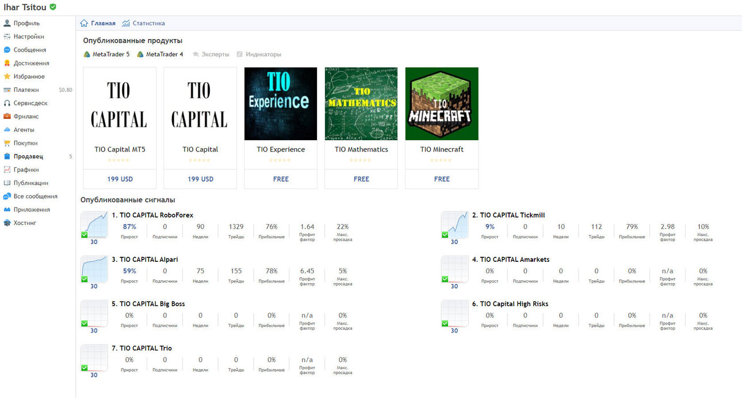Open the Агенты cloud icon

[7, 130]
